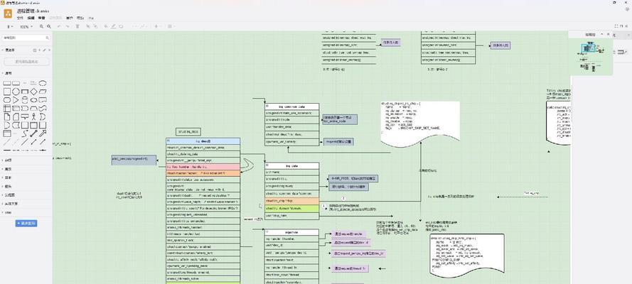Select the Triangle shape

point(16,100)
